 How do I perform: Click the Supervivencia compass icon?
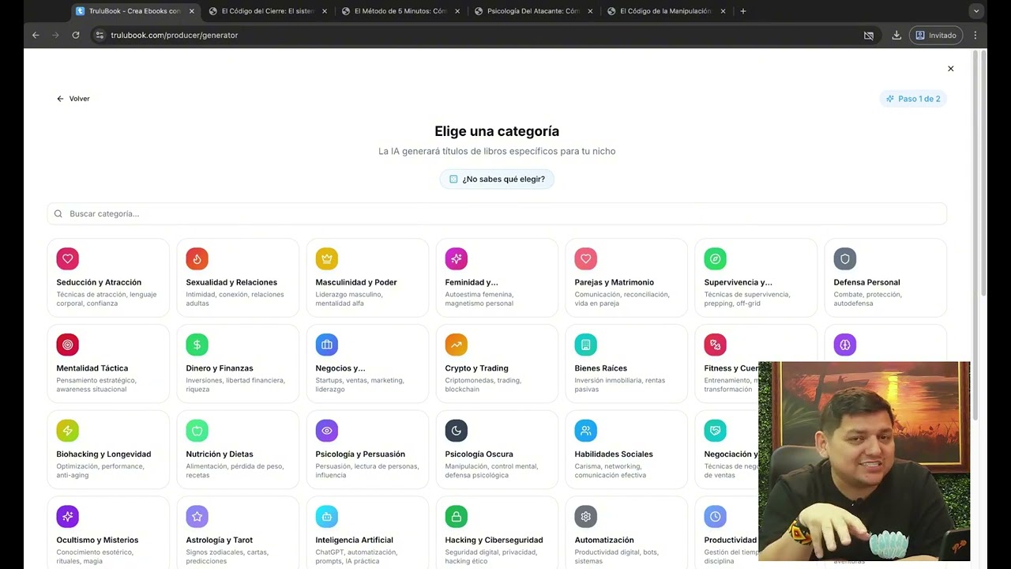[x=715, y=258]
